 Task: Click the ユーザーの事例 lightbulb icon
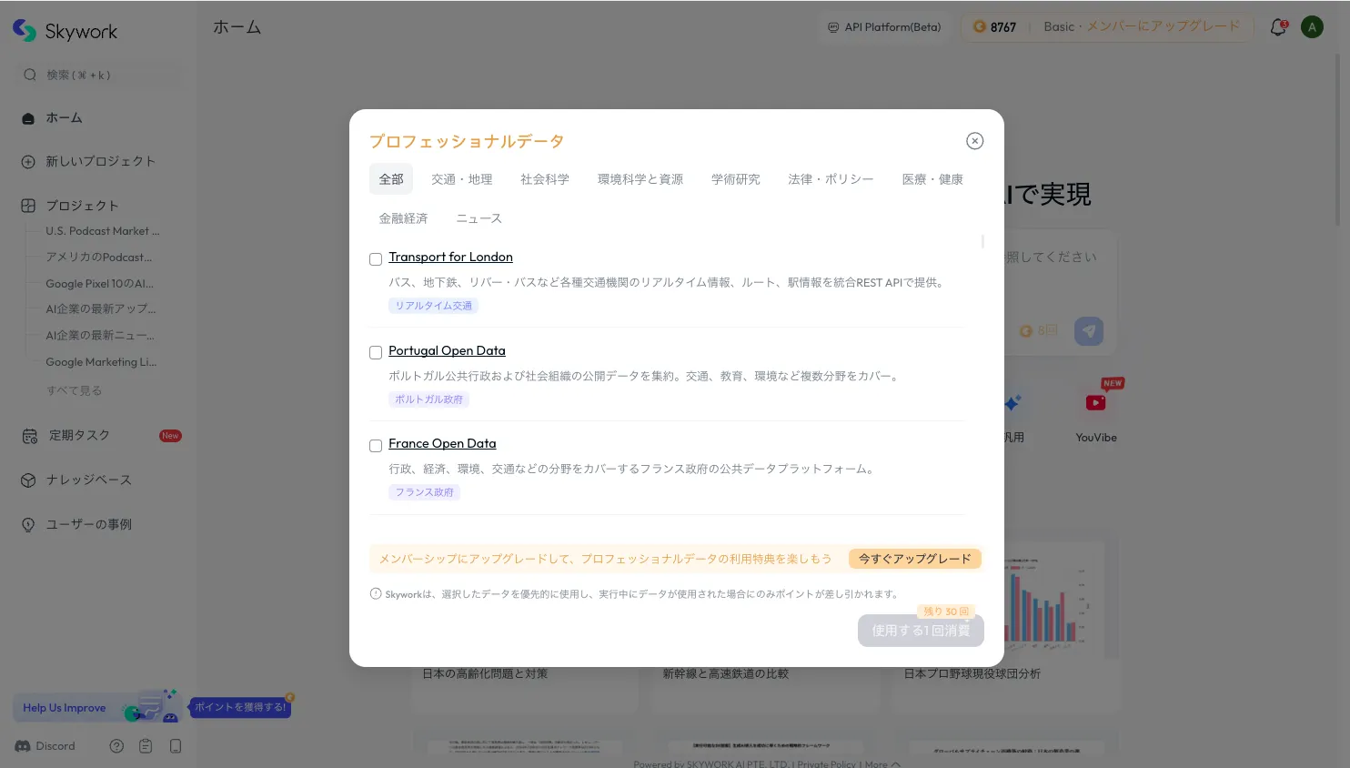tap(28, 525)
